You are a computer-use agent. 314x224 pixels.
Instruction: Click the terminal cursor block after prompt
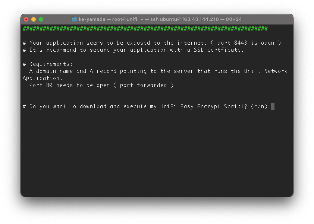pos(273,106)
